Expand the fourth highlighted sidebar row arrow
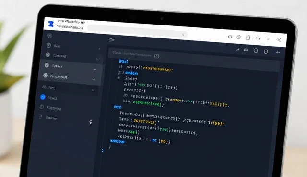The image size is (307, 177). point(94,80)
